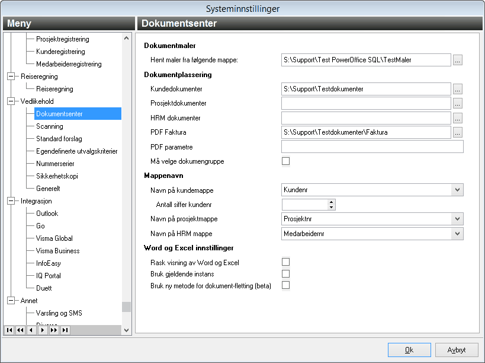Open Sikkerhetskopi settings
485x363 pixels.
pyautogui.click(x=57, y=176)
